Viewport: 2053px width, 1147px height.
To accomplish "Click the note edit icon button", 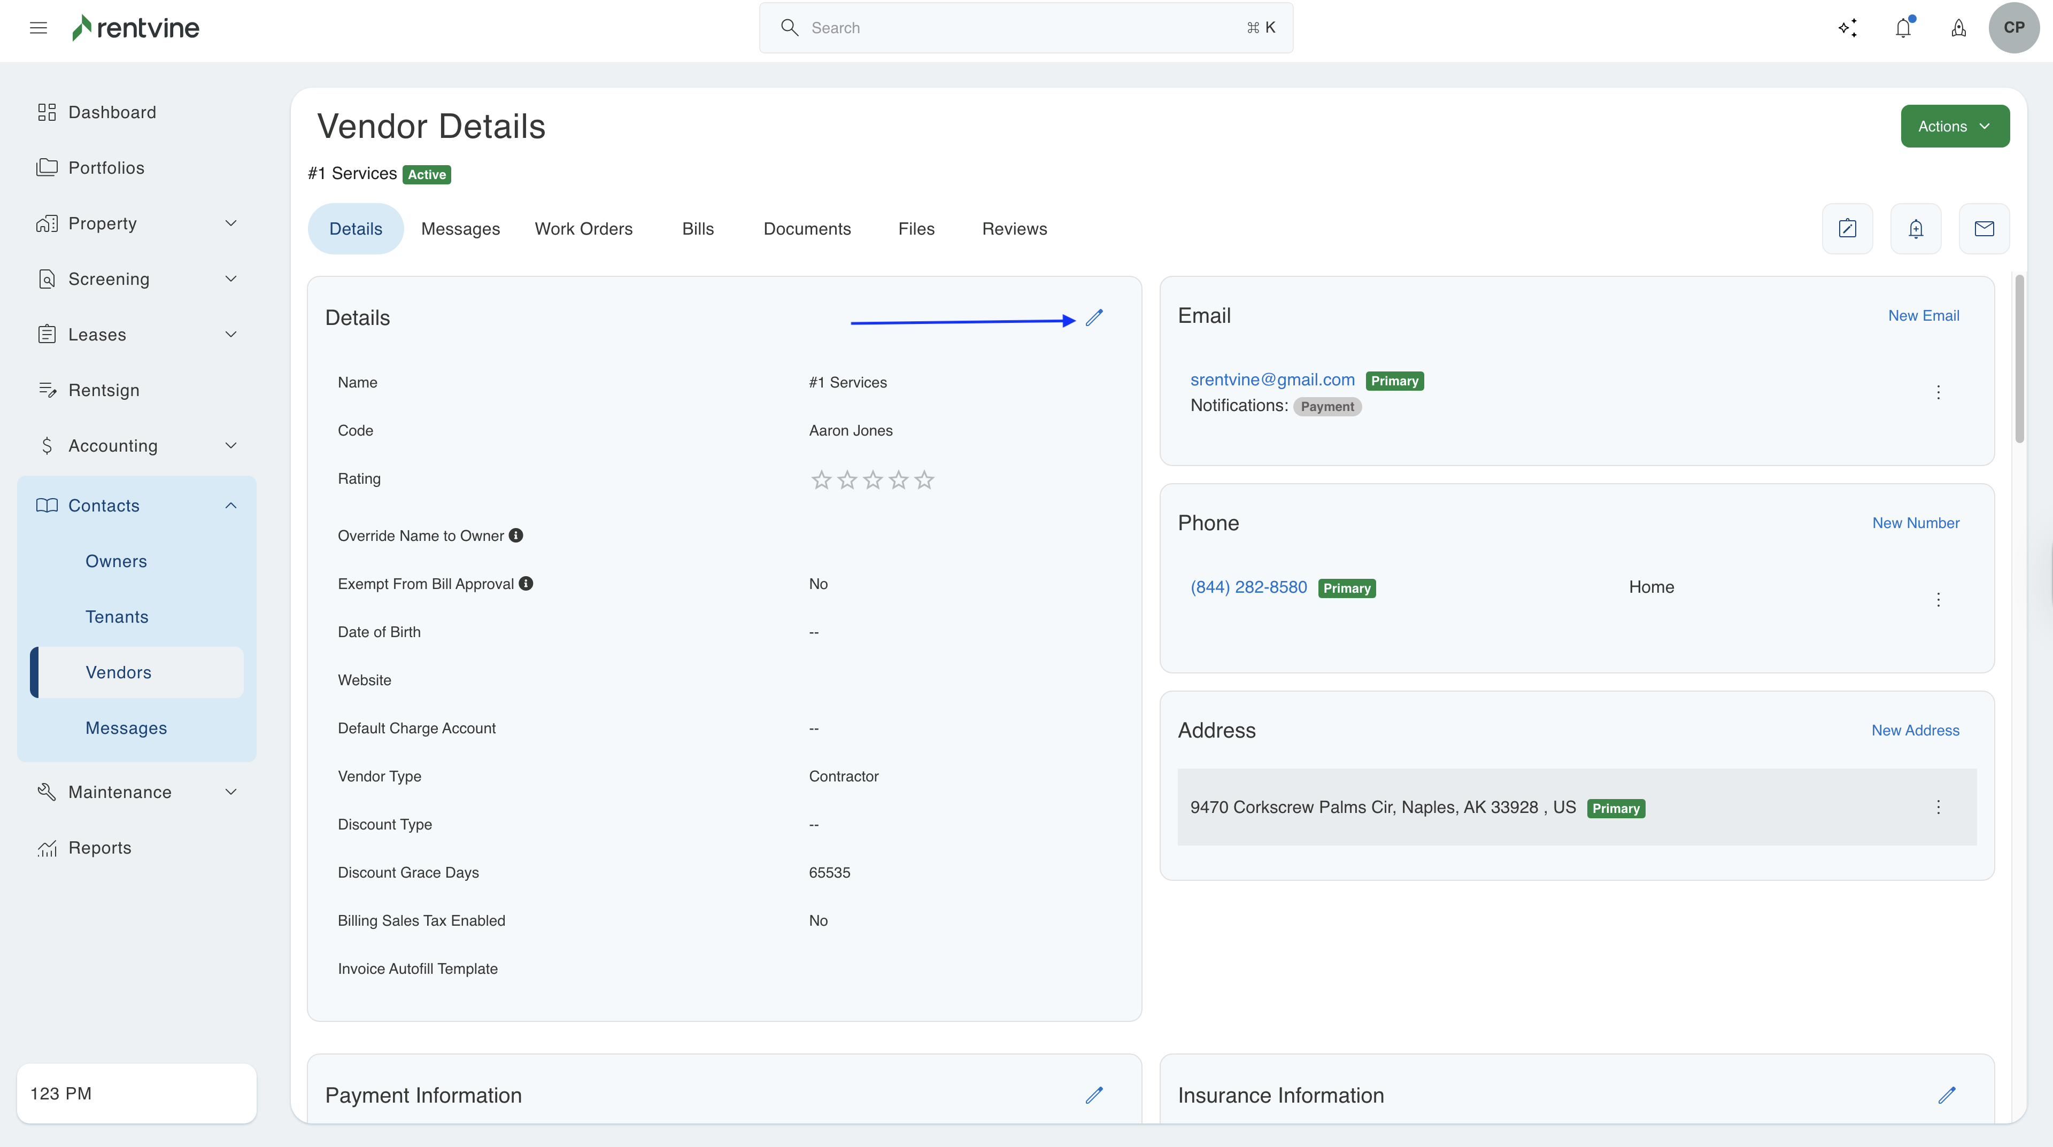I will (x=1847, y=229).
